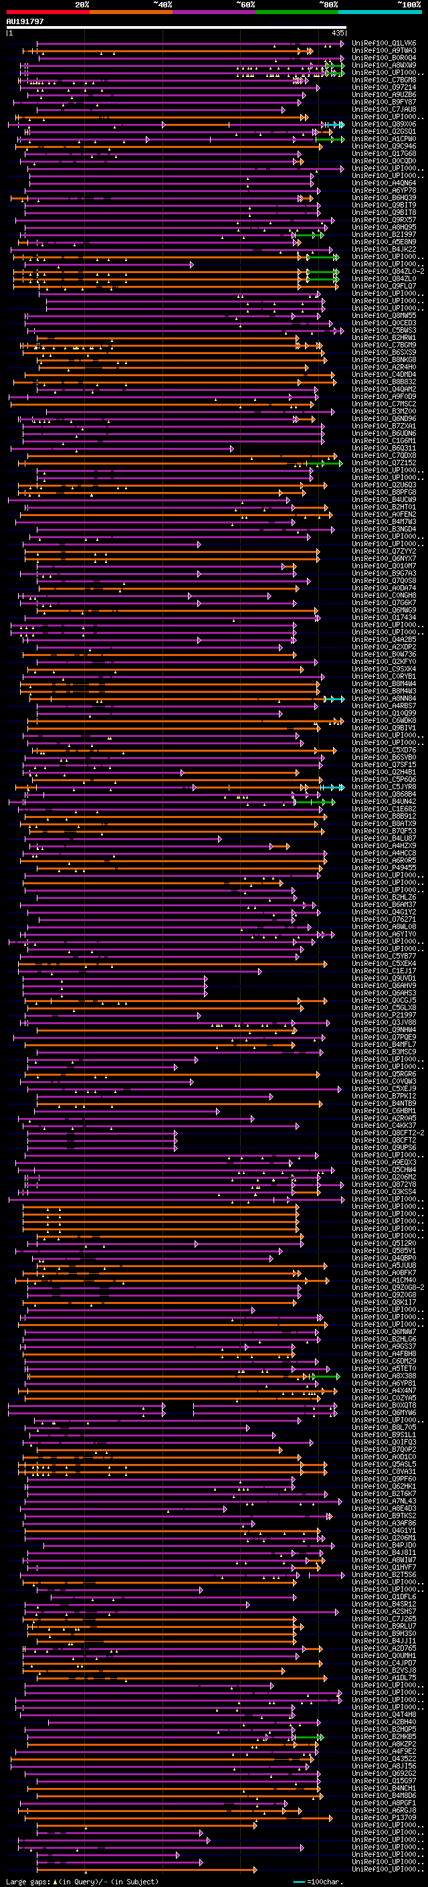Select the UniRef100_A5E8N9 label
The width and height of the screenshot is (428, 1887).
pos(384,242)
